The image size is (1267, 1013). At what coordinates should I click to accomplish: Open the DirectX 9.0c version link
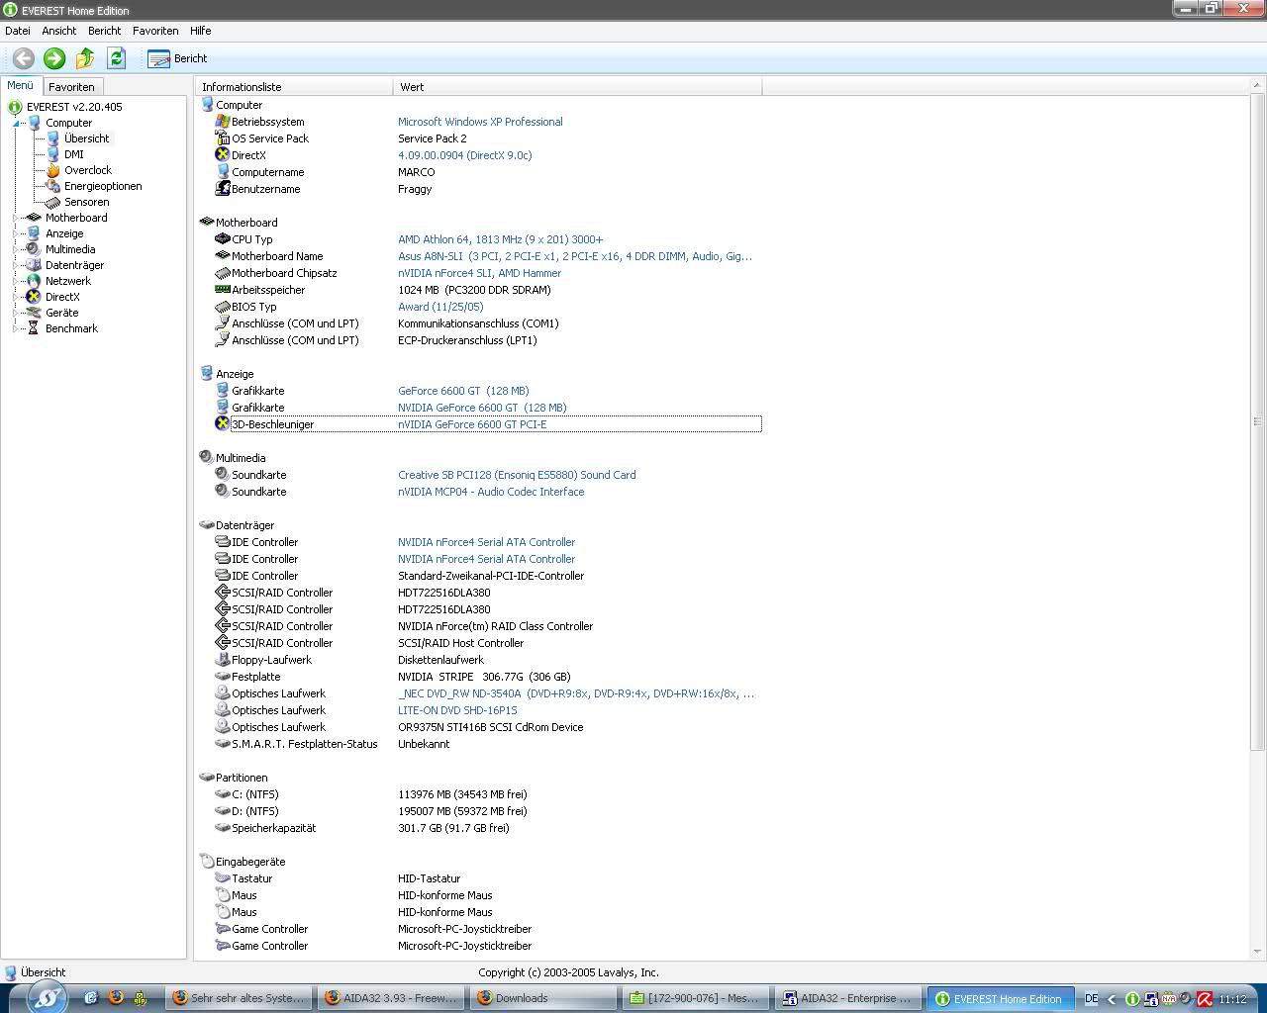click(465, 155)
